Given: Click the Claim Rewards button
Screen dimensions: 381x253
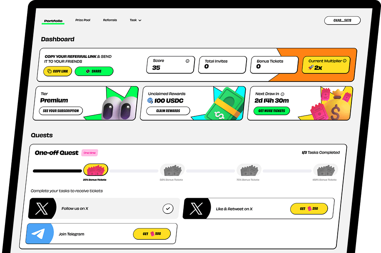Looking at the screenshot, I should tap(168, 111).
